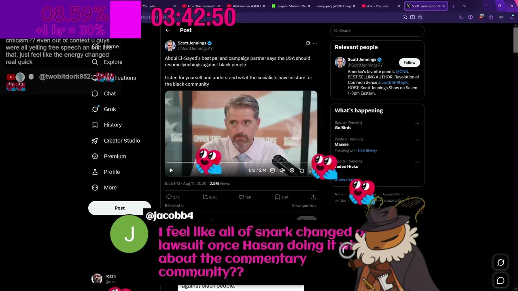Switch to the image.png tab
Viewport: 518px width, 291px height.
(x=336, y=6)
